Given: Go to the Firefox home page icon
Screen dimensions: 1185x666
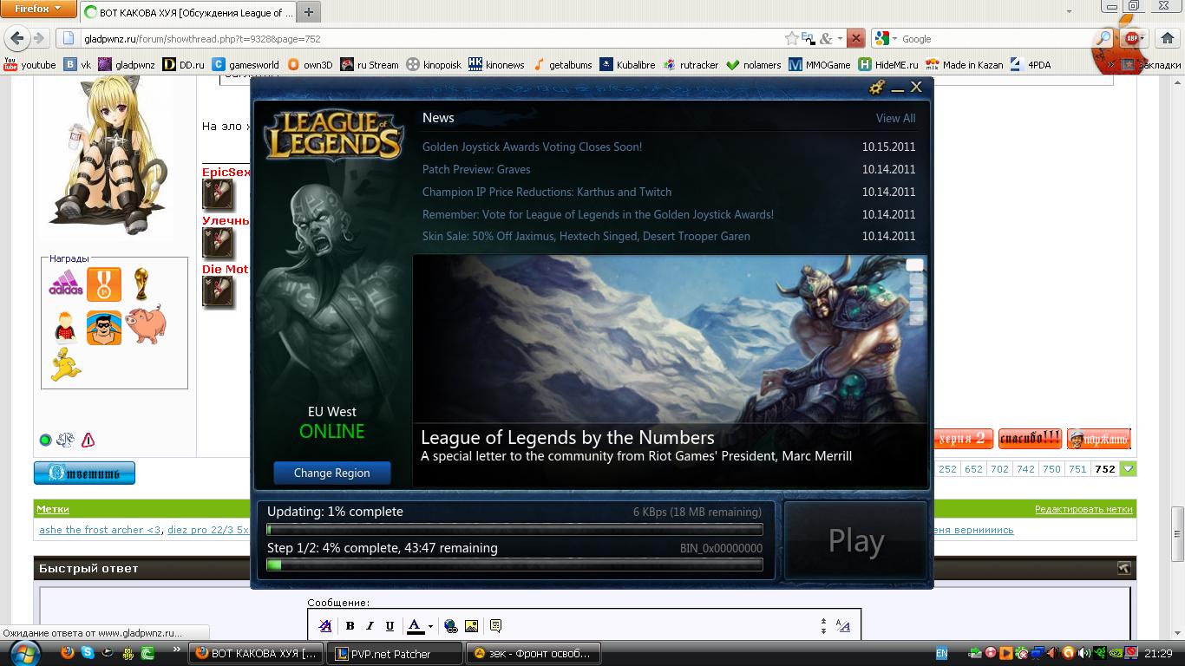Looking at the screenshot, I should (1166, 38).
